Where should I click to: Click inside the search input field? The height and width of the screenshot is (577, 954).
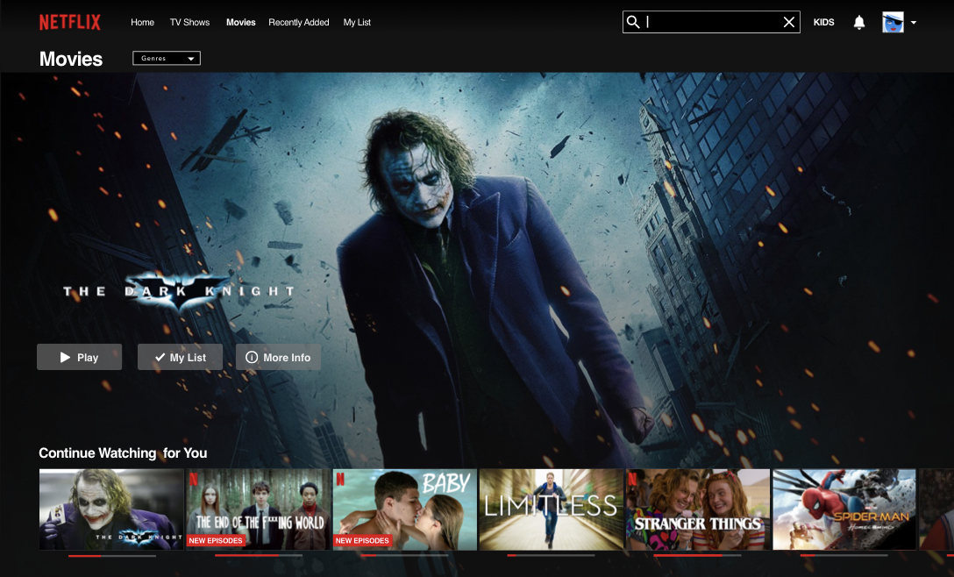(711, 23)
